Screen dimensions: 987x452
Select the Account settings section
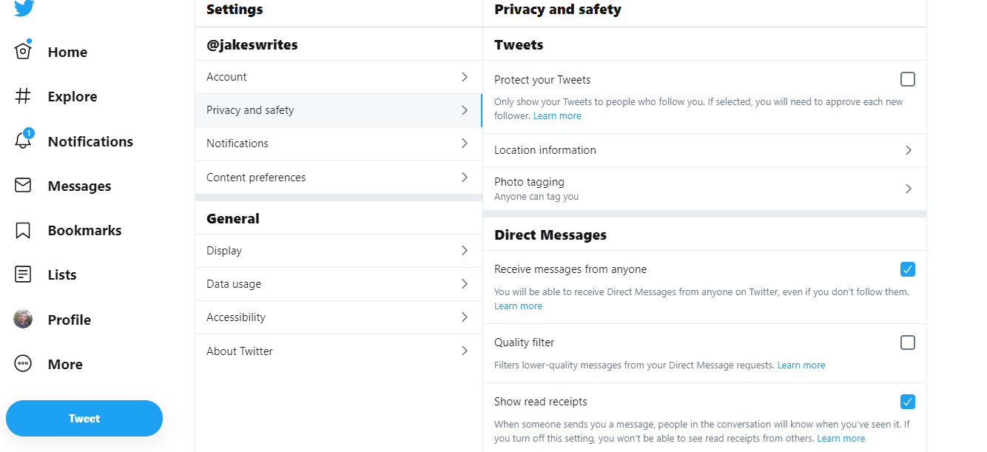coord(338,76)
